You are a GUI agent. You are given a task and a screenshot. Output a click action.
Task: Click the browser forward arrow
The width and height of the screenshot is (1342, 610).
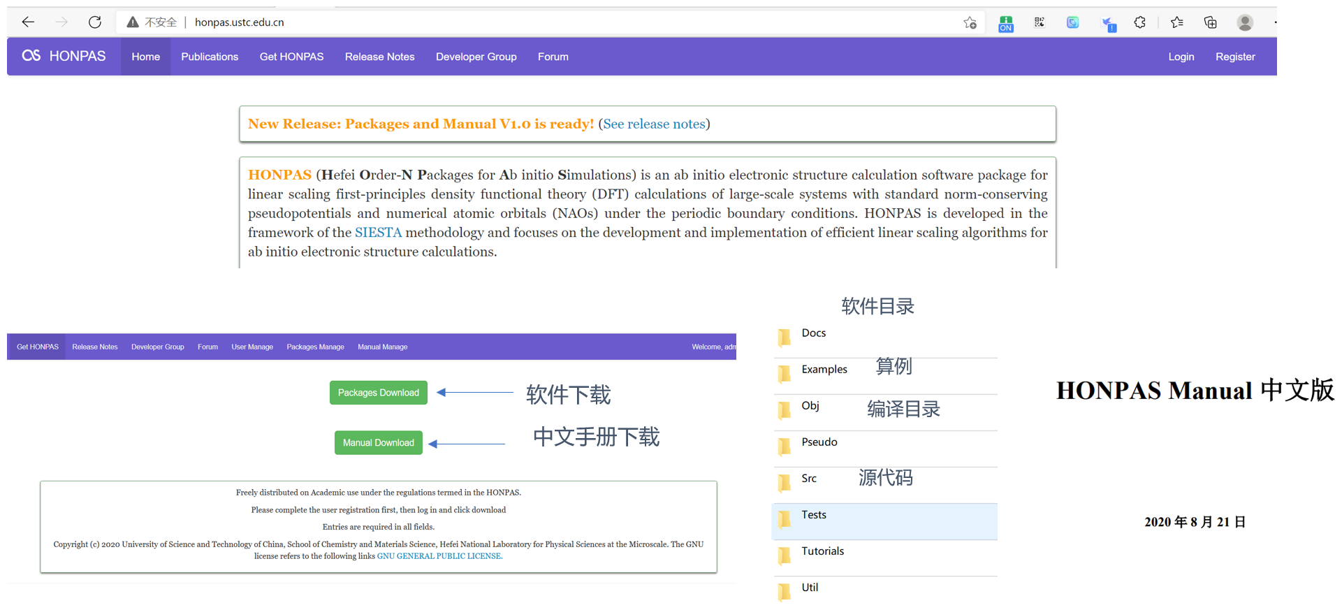click(x=61, y=22)
